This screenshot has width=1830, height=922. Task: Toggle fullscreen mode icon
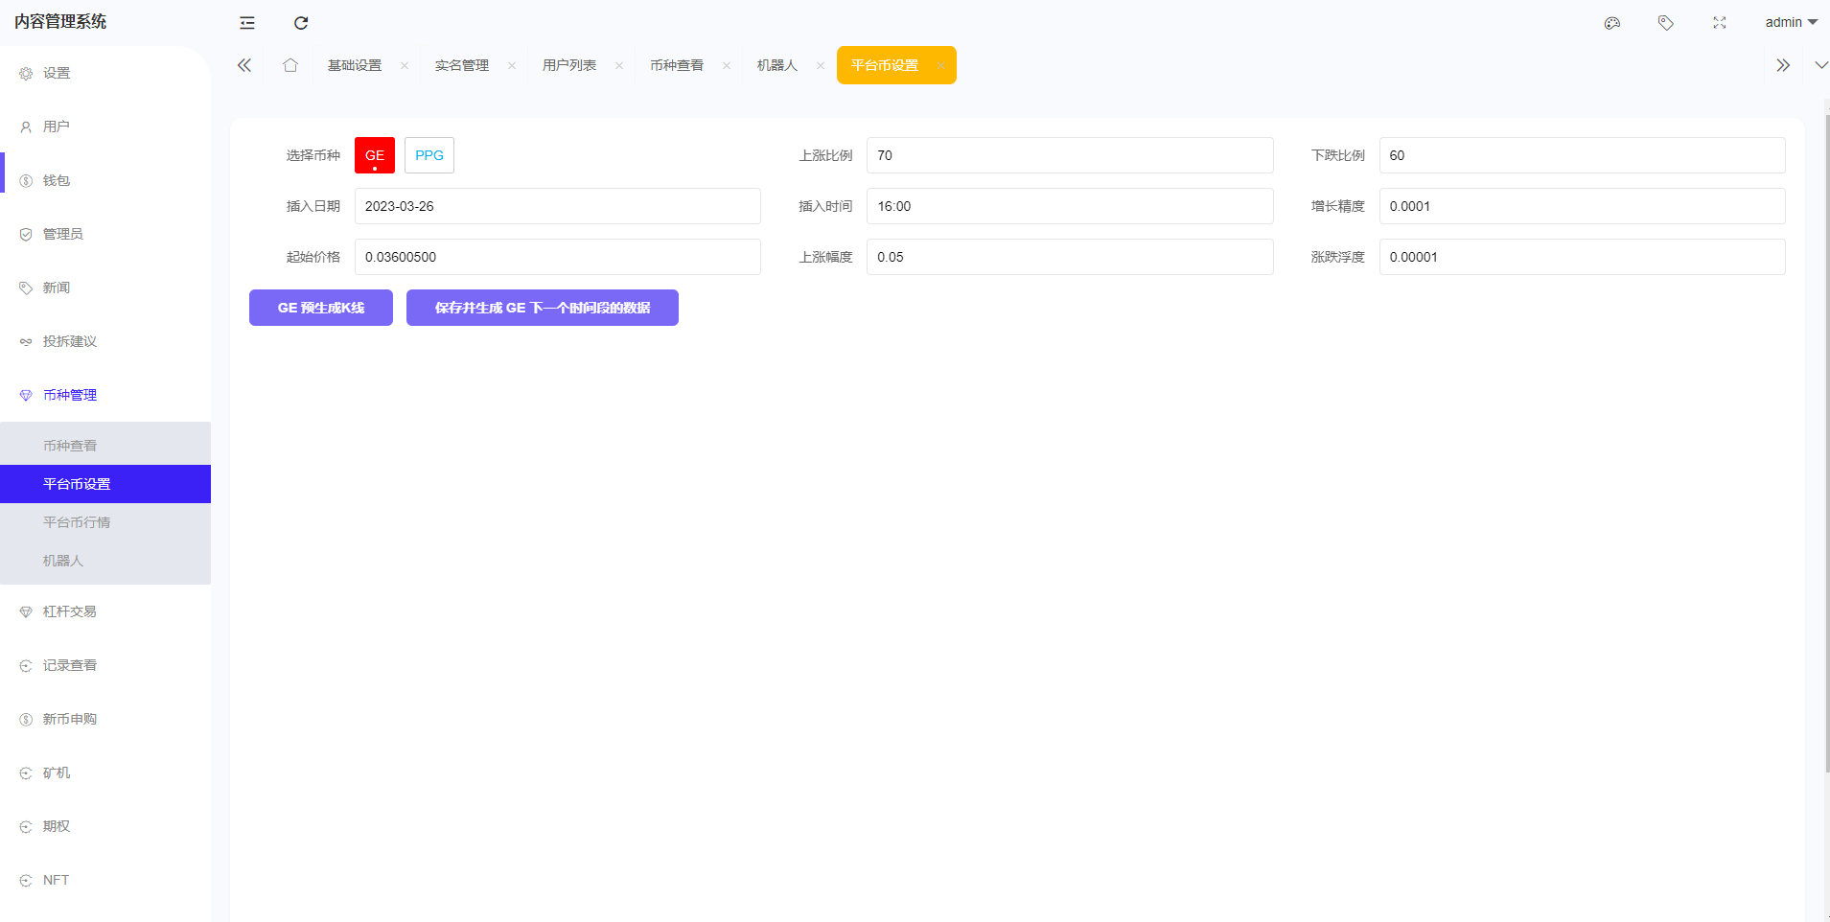tap(1720, 23)
